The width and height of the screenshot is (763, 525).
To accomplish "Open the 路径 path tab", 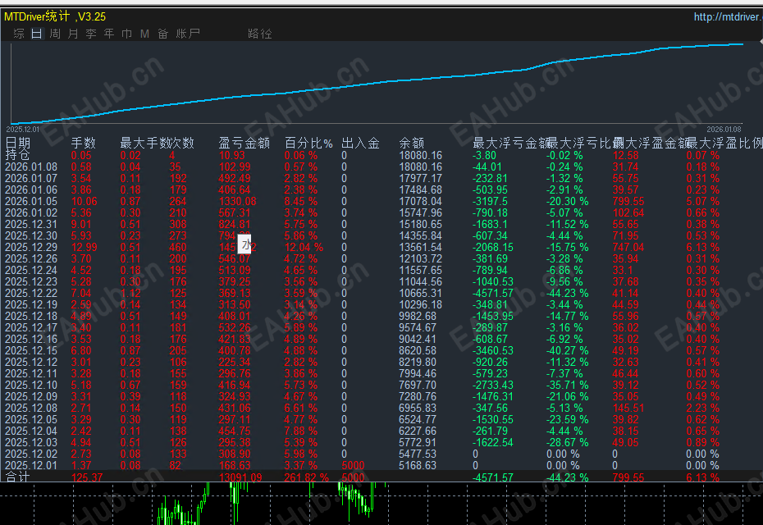I will pos(260,34).
